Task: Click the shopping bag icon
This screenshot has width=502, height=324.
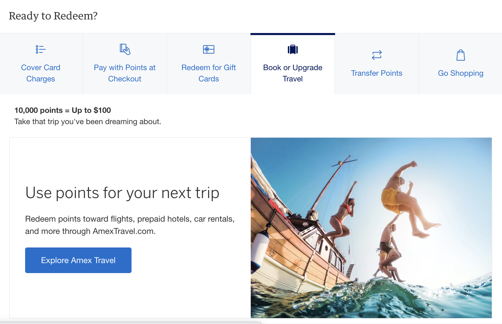Action: click(461, 55)
